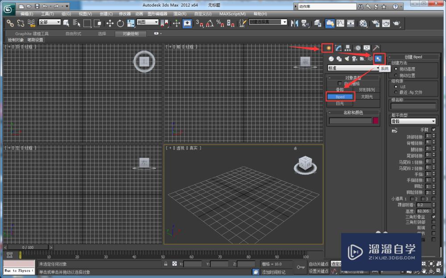This screenshot has width=446, height=278.
Task: Enable the 三角形颈部 checkbox
Action: [434, 222]
